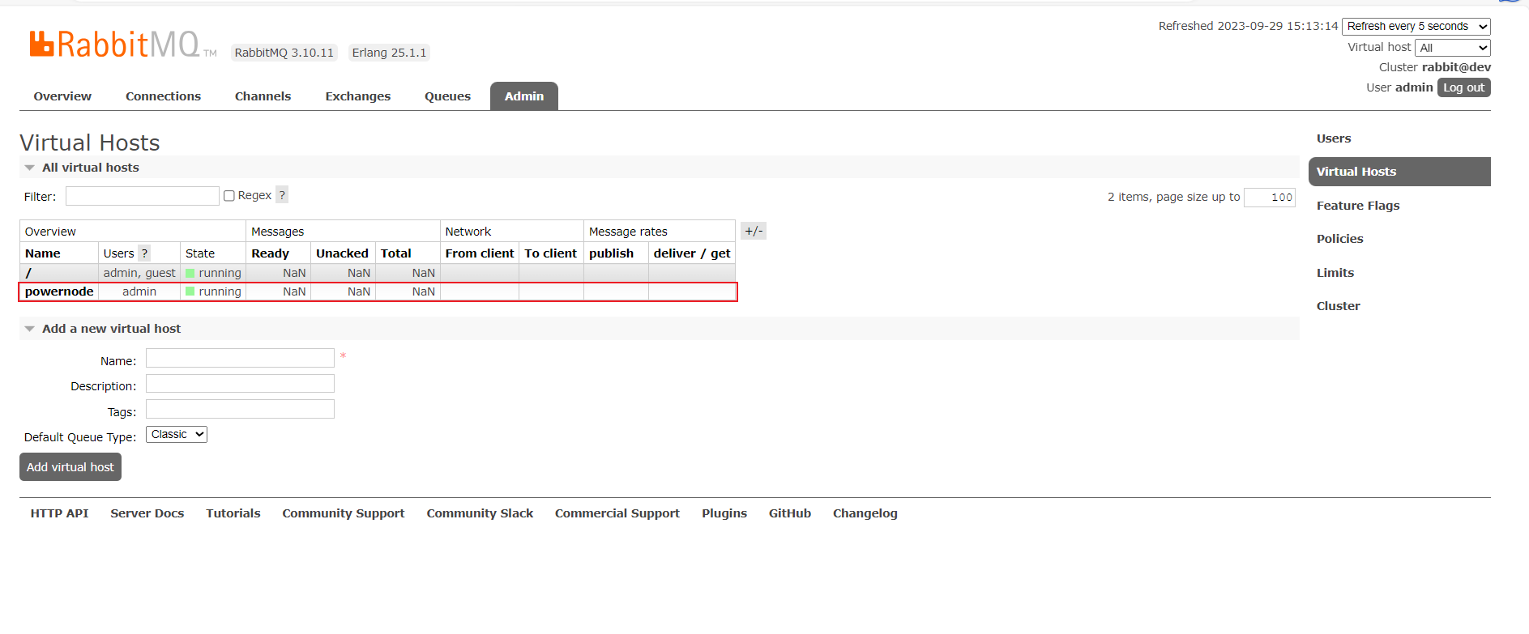Focus the Filter text field
The image size is (1529, 634).
tap(143, 196)
